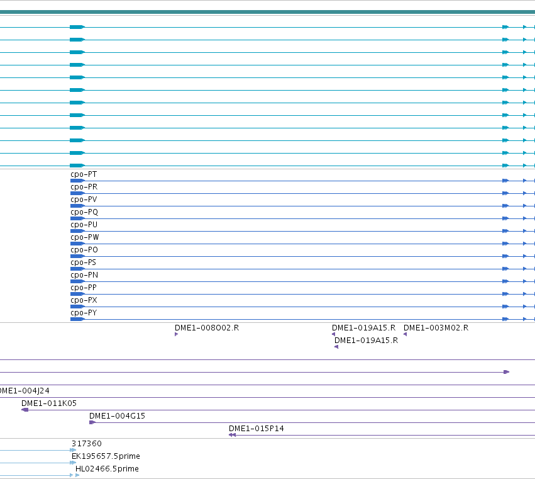Click the lower DME1-019A15.R label
This screenshot has width=535, height=479.
click(x=366, y=341)
